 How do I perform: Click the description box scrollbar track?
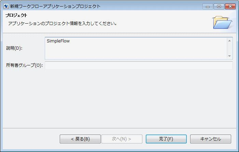pyautogui.click(x=229, y=48)
